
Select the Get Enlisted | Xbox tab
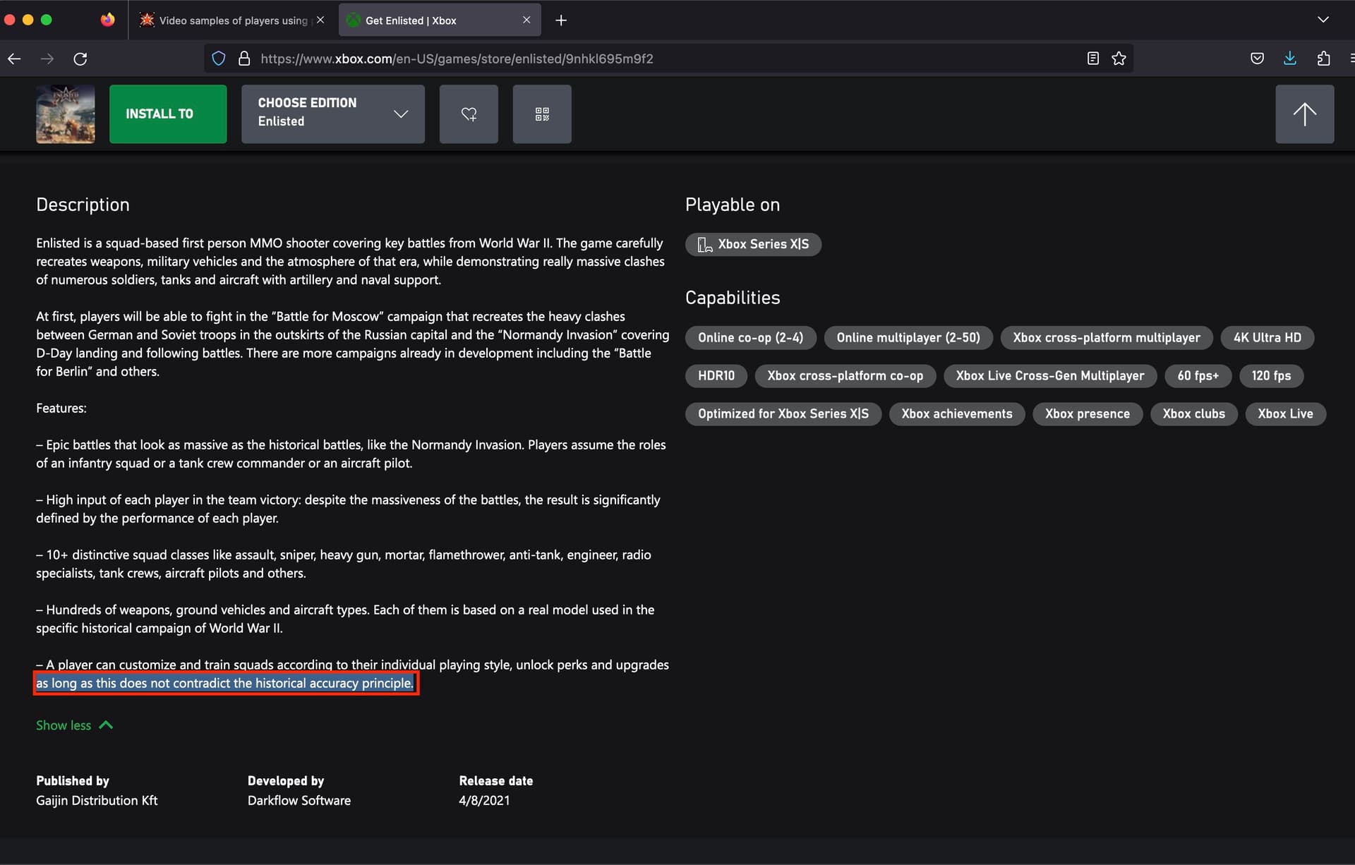pos(440,20)
